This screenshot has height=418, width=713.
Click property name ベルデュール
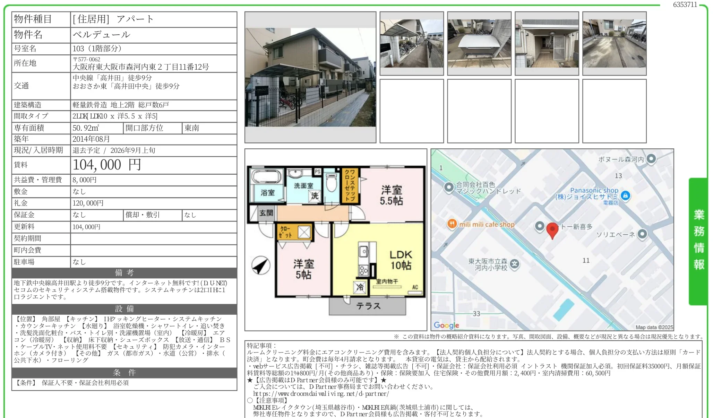[101, 35]
